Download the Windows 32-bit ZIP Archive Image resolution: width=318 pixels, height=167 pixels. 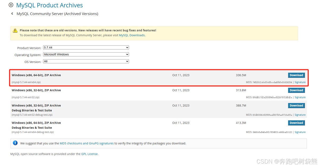pyautogui.click(x=296, y=90)
